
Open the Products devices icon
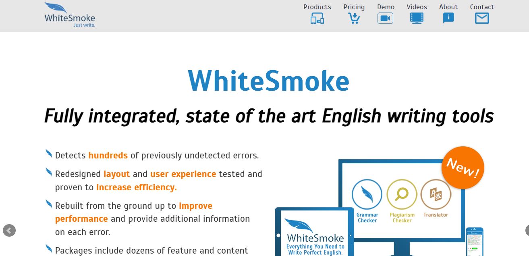coord(317,19)
